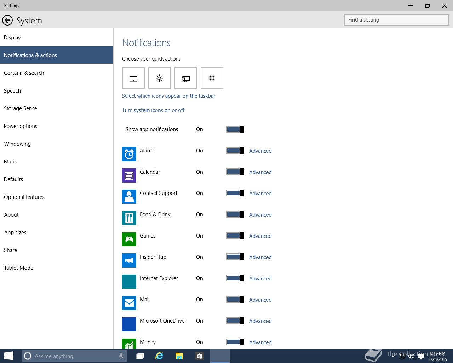Open Windowing settings

click(x=57, y=144)
